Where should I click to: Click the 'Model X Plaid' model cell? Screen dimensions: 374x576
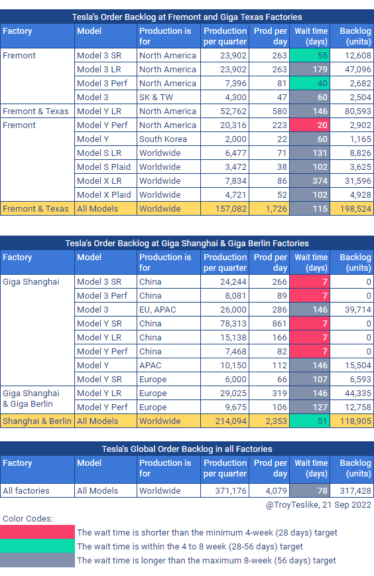(105, 195)
